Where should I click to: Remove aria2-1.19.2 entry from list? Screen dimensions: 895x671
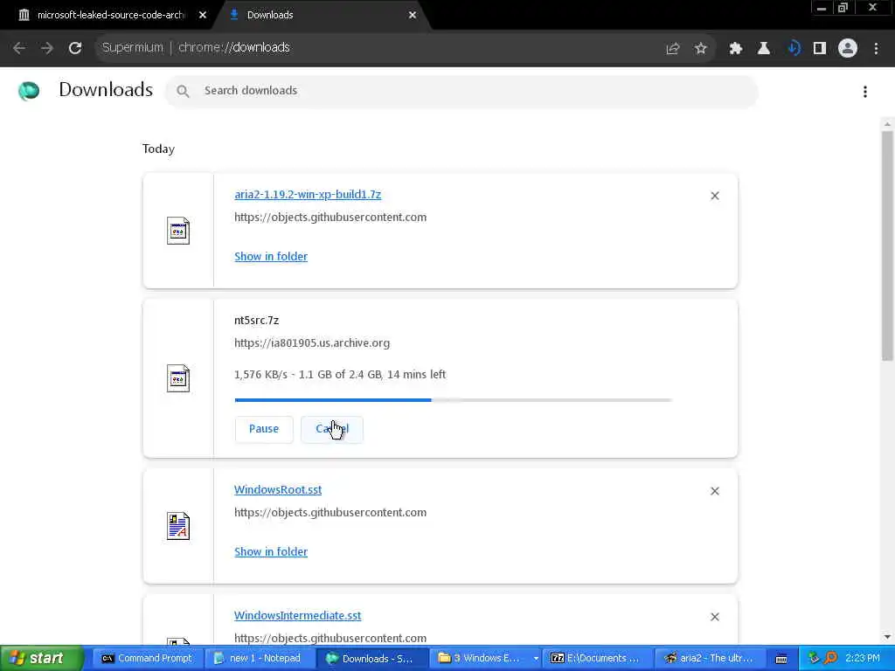tap(715, 196)
